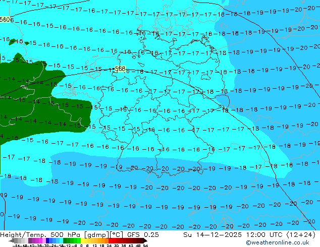
Task: Click the '24' value under the color scale
Action: [109, 245]
